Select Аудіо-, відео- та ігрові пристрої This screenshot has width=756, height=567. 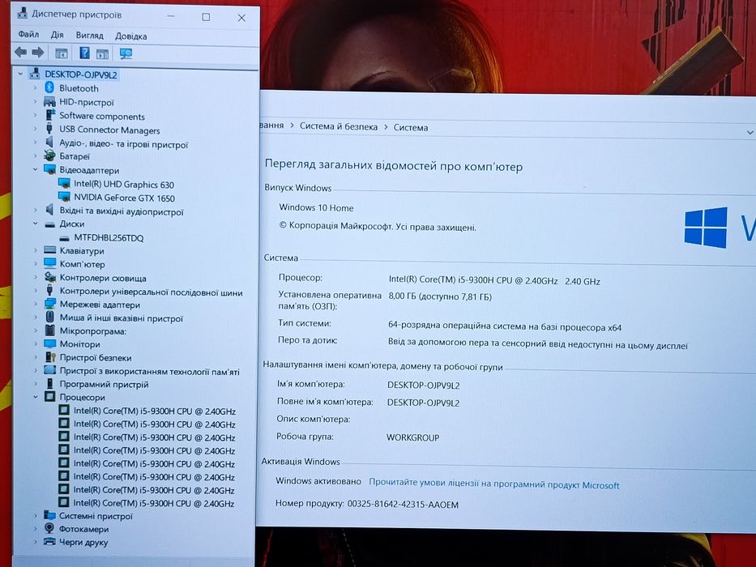point(123,143)
